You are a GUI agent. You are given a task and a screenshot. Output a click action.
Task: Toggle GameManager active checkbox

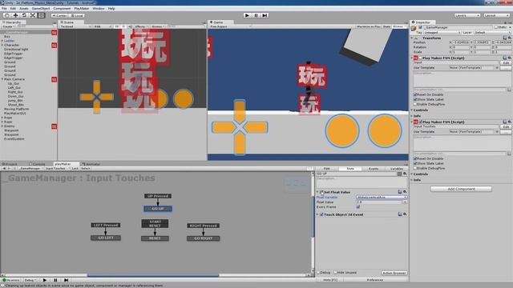tap(420, 27)
